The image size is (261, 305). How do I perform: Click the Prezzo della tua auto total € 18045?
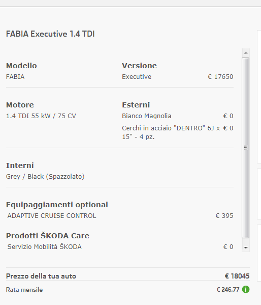point(237,276)
